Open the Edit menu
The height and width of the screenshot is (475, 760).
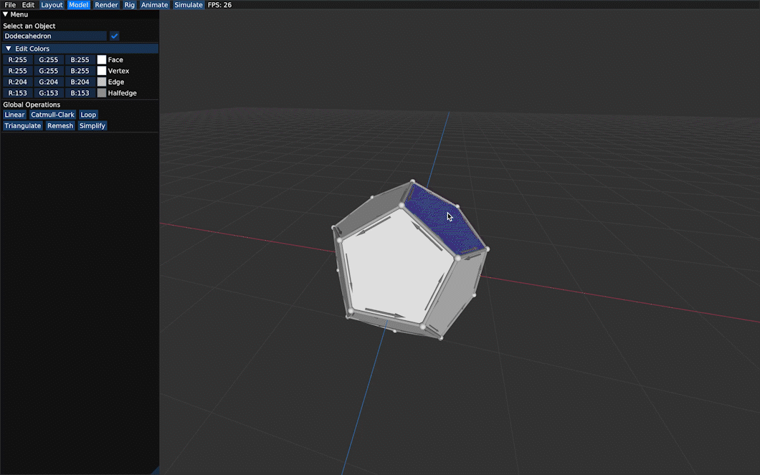pos(28,5)
